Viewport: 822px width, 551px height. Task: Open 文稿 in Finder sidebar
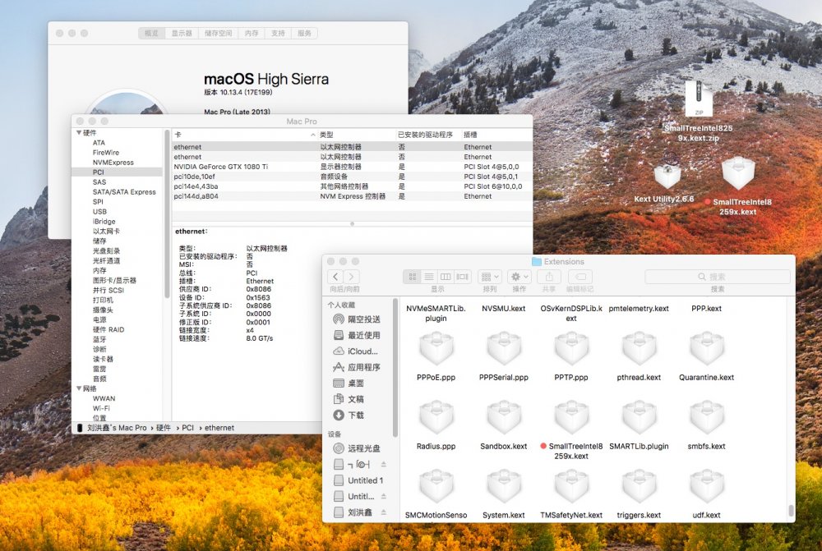[349, 399]
